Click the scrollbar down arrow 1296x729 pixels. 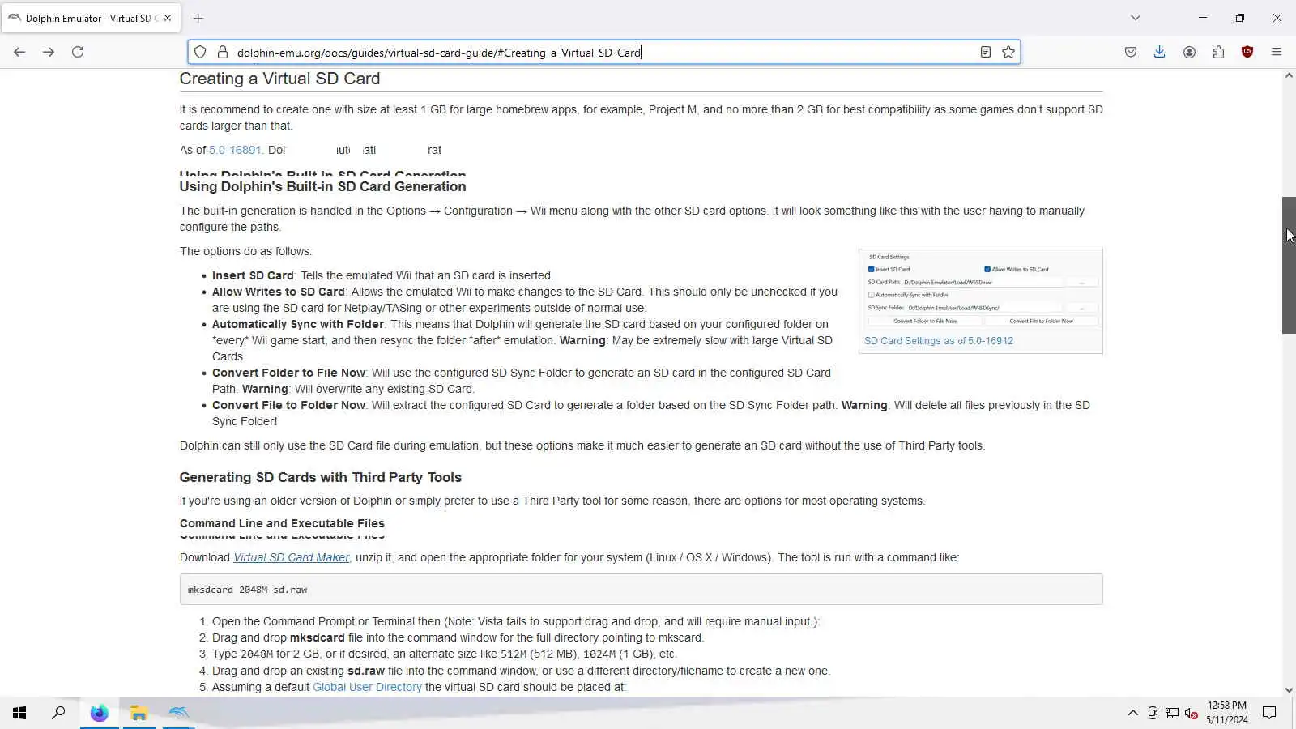click(x=1289, y=690)
